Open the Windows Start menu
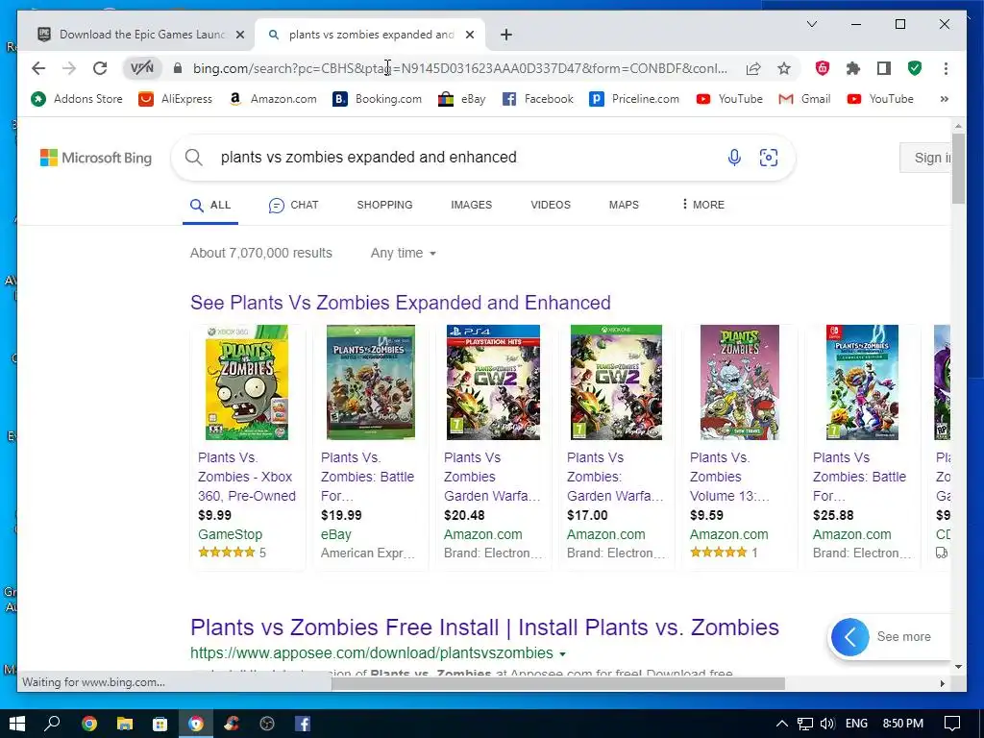The image size is (984, 738). (17, 725)
